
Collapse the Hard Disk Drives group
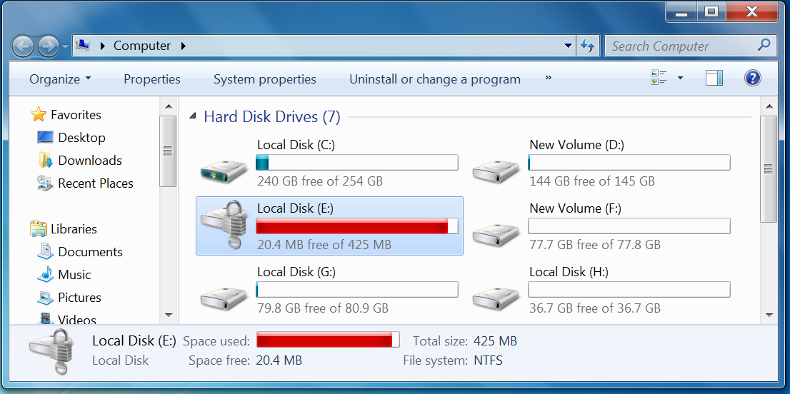193,117
